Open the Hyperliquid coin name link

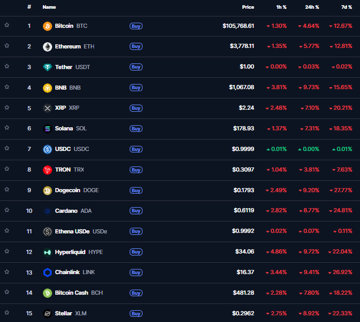coord(70,252)
